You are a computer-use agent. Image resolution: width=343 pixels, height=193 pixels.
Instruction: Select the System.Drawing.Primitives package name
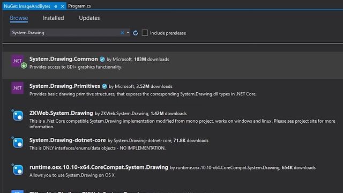pos(65,86)
